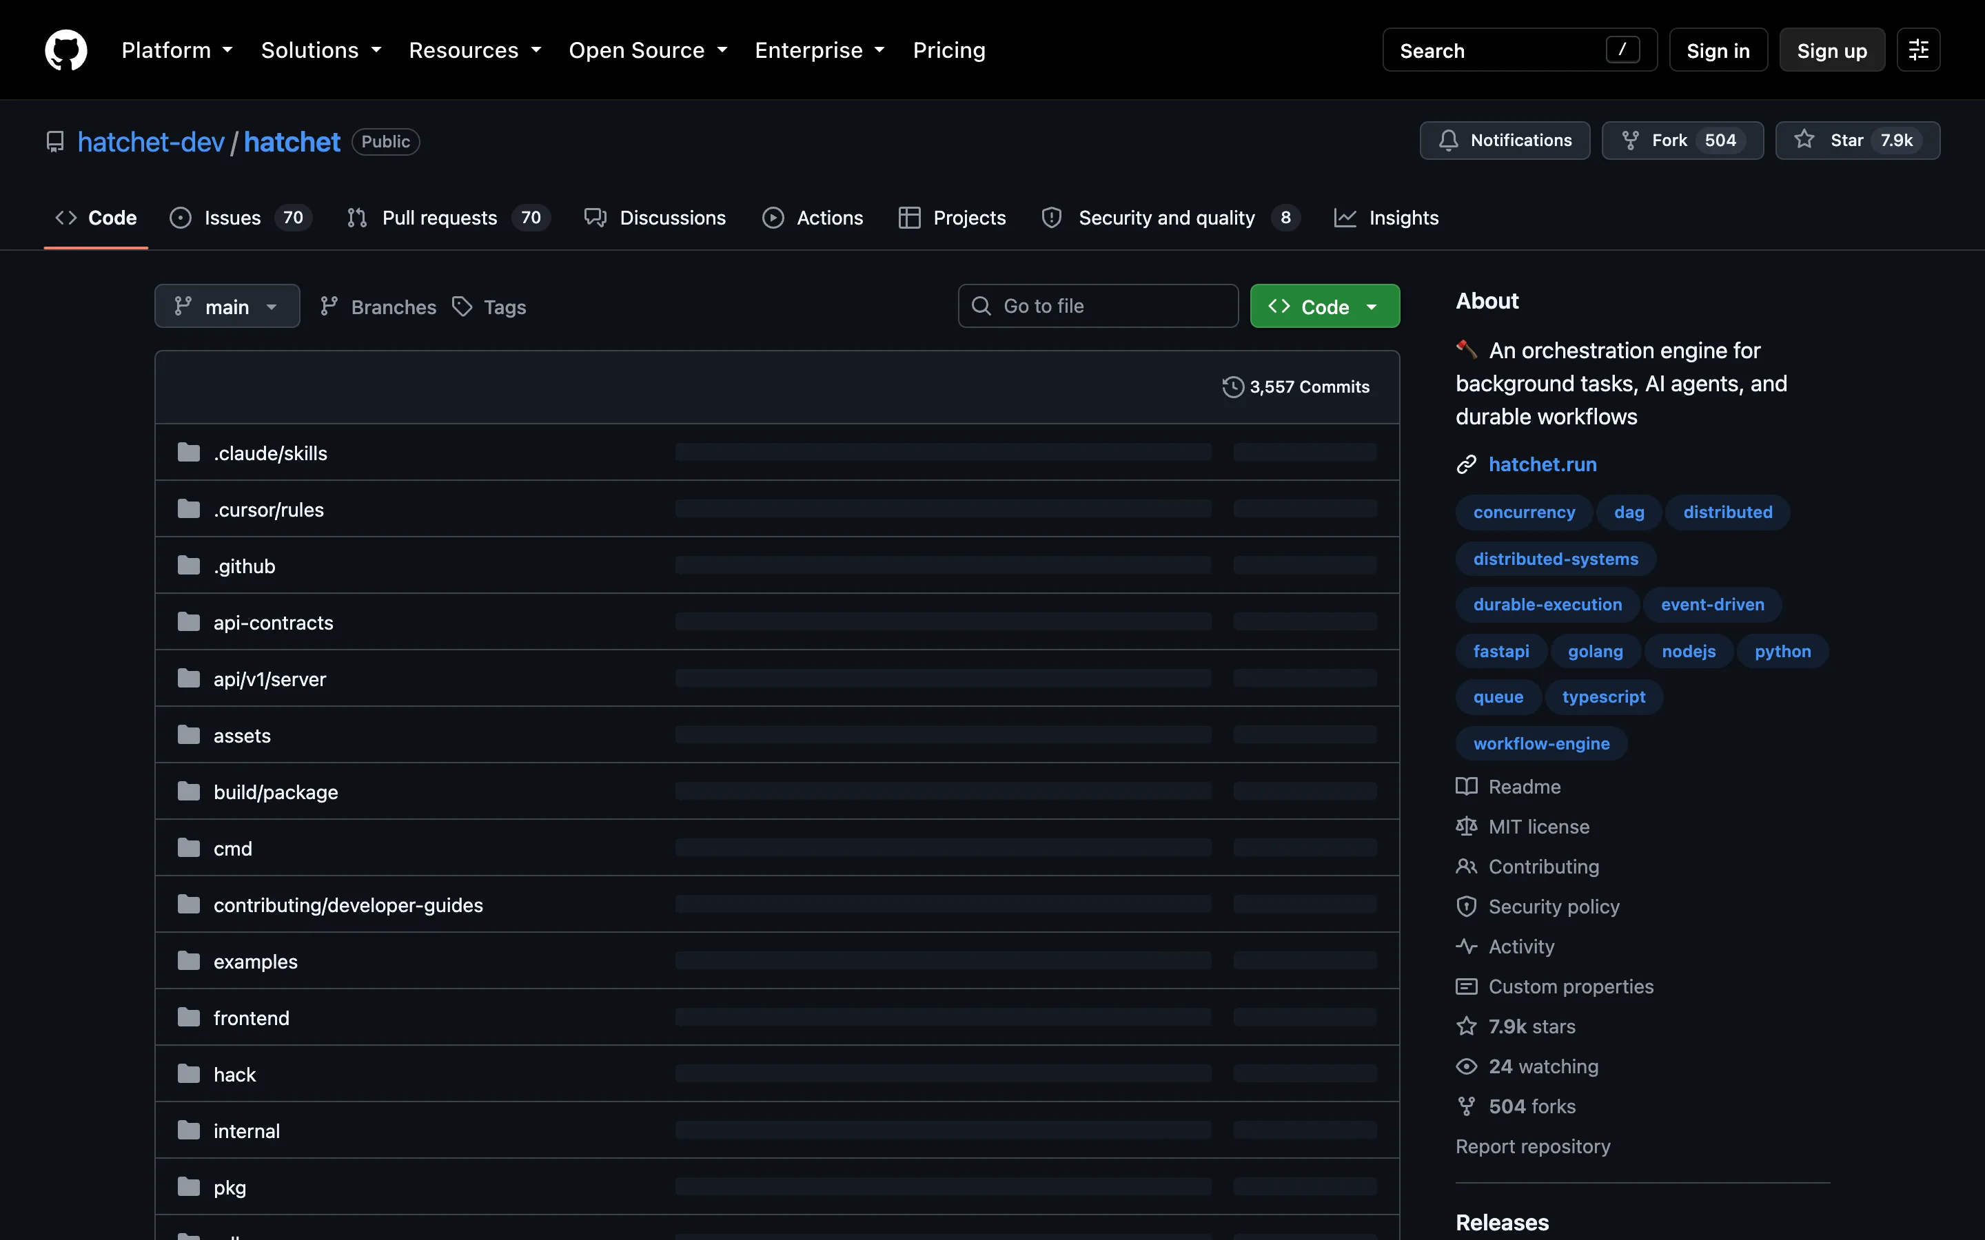Switch to the Issues tab
This screenshot has width=1985, height=1240.
[x=241, y=217]
